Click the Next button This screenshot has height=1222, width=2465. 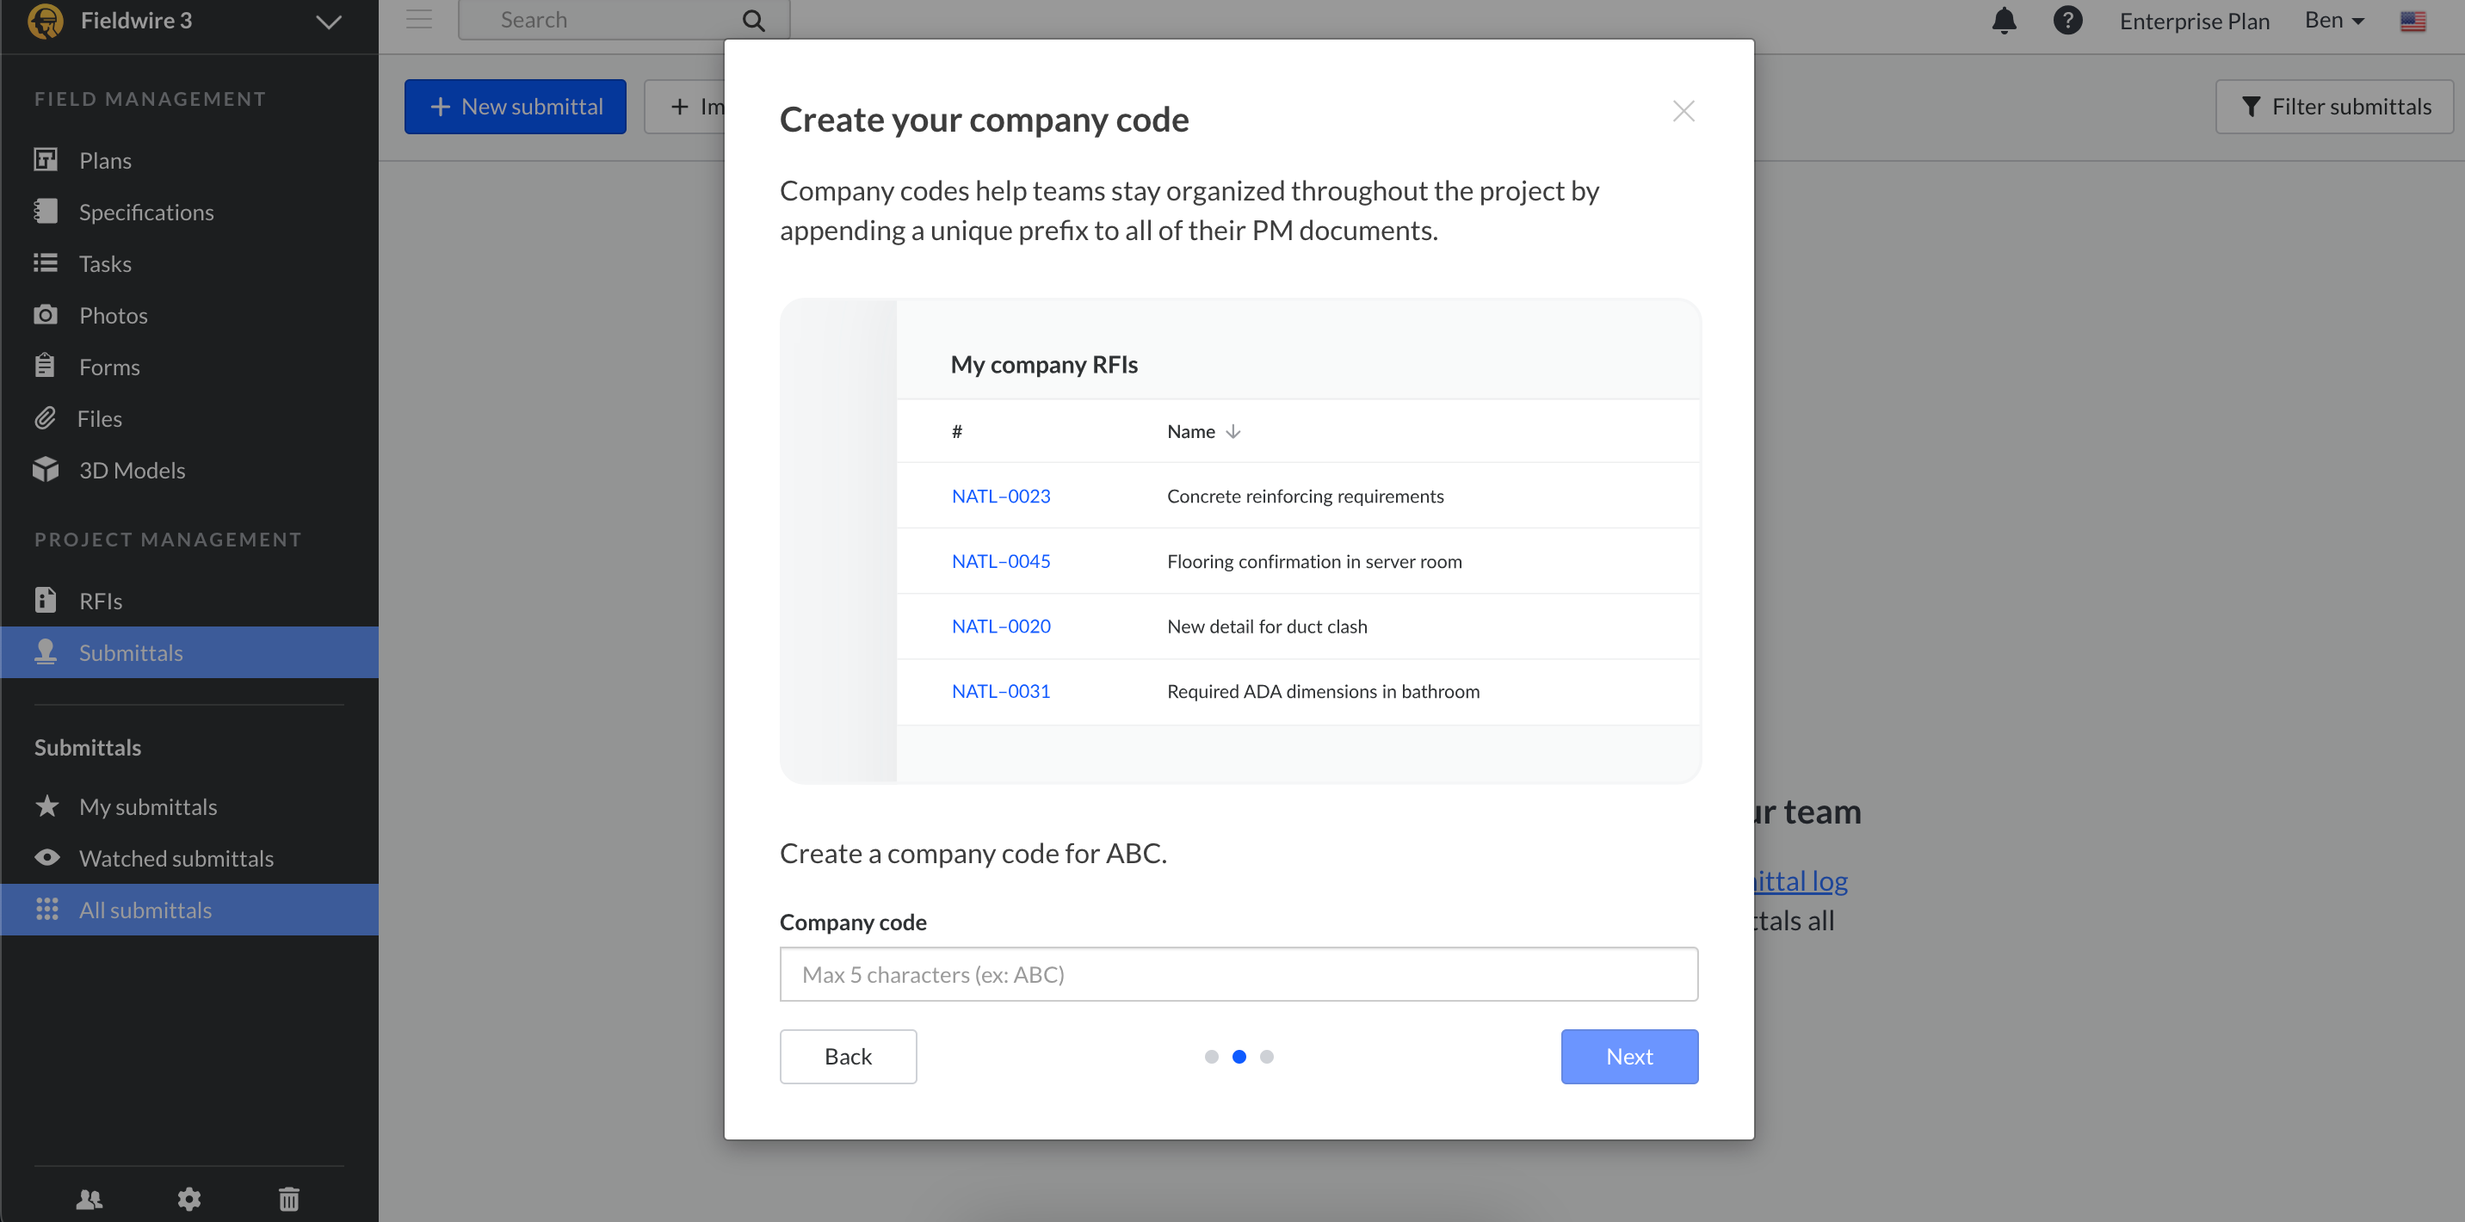pyautogui.click(x=1628, y=1057)
